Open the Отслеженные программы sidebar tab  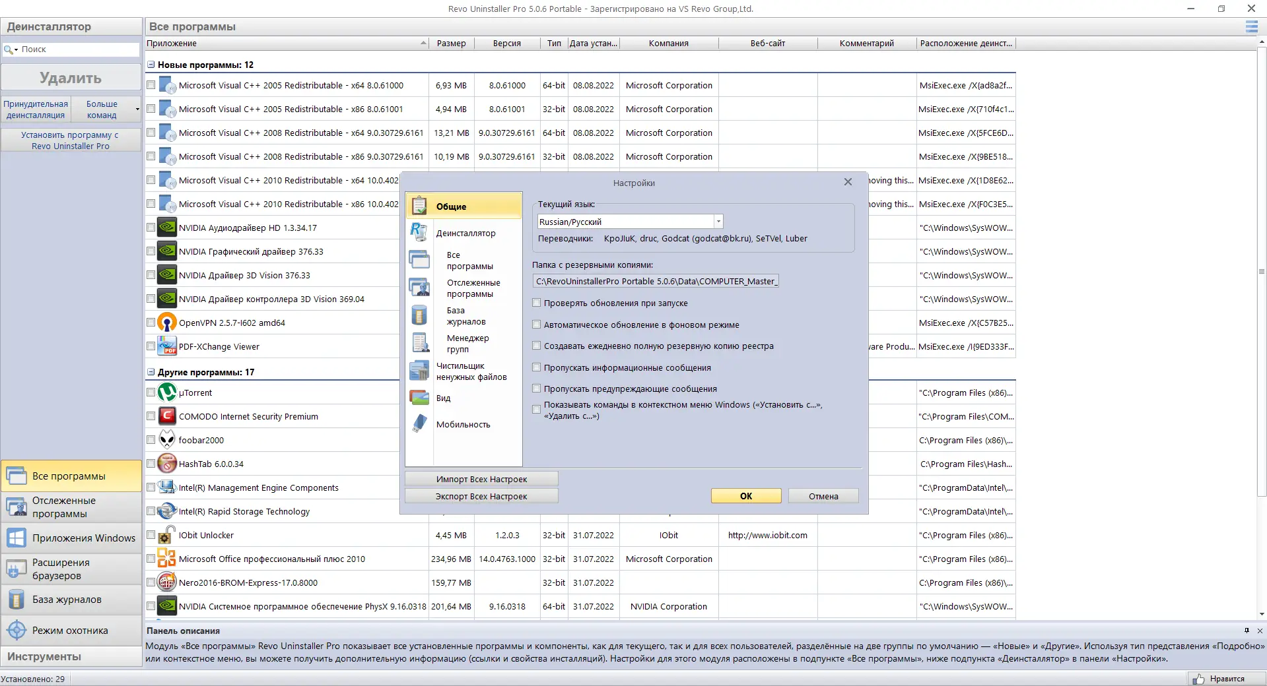[x=71, y=507]
